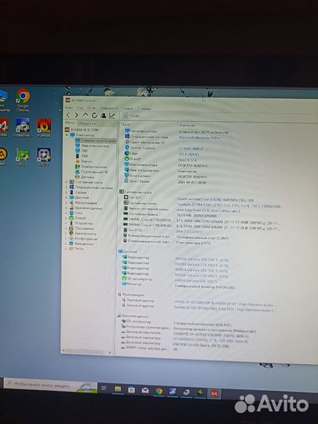Switch to the Избранное tab in left panel
The width and height of the screenshot is (318, 424).
click(x=87, y=123)
